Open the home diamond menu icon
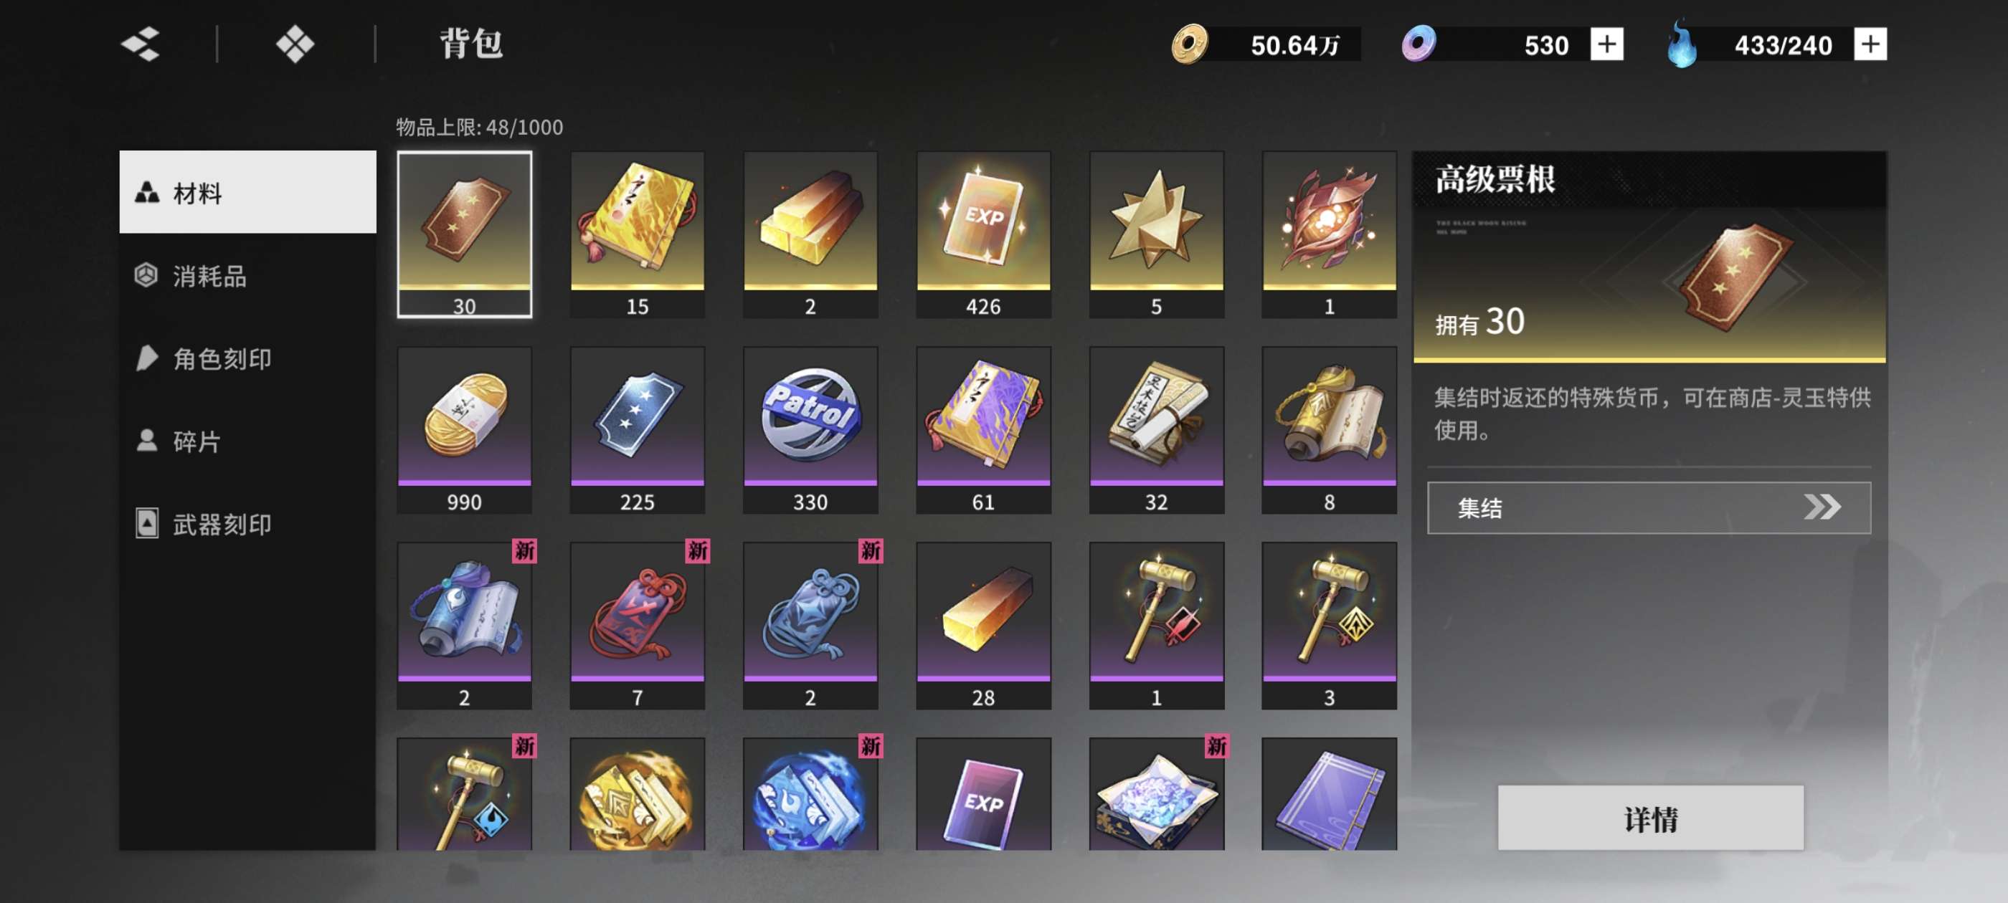The height and width of the screenshot is (903, 2008). 295,44
